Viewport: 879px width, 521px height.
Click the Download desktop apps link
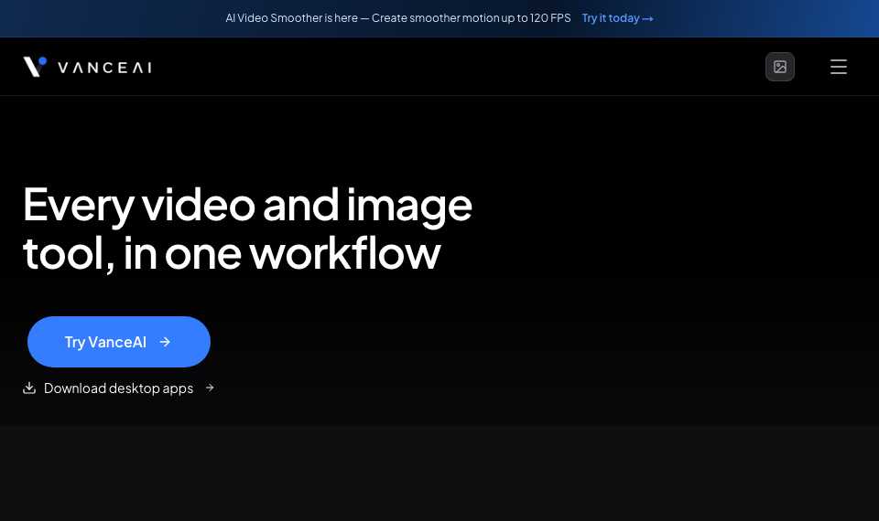coord(119,388)
